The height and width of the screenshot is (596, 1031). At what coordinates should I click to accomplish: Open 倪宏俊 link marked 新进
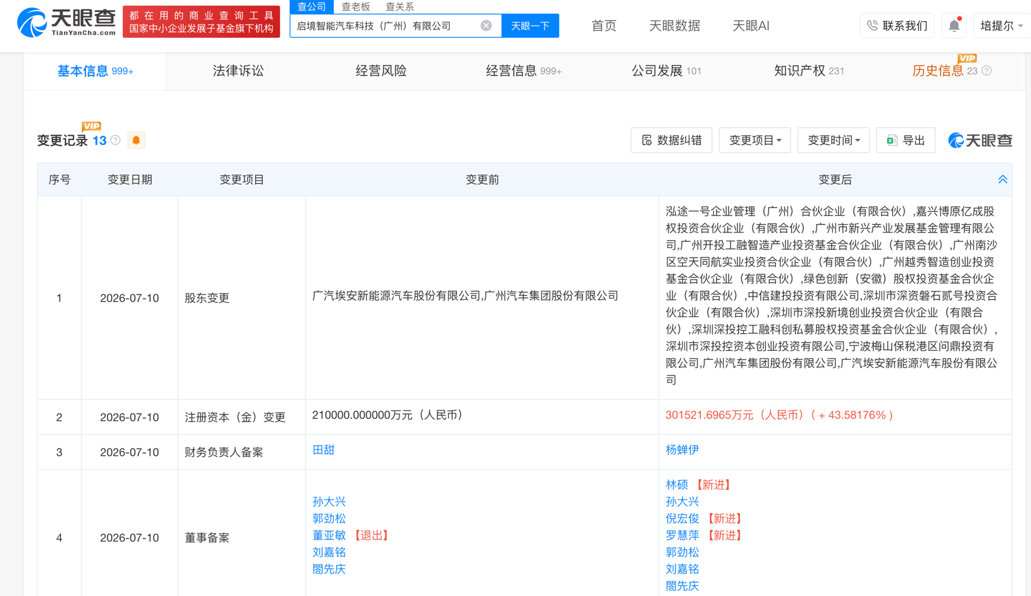point(682,519)
